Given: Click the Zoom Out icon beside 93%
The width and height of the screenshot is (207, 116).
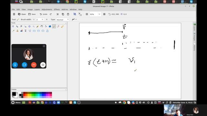Looking at the screenshot, I should click(x=87, y=14).
